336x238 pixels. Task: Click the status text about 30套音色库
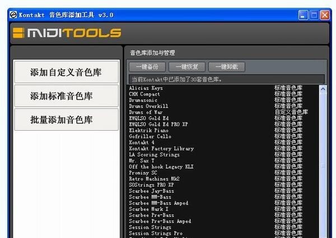tap(177, 79)
